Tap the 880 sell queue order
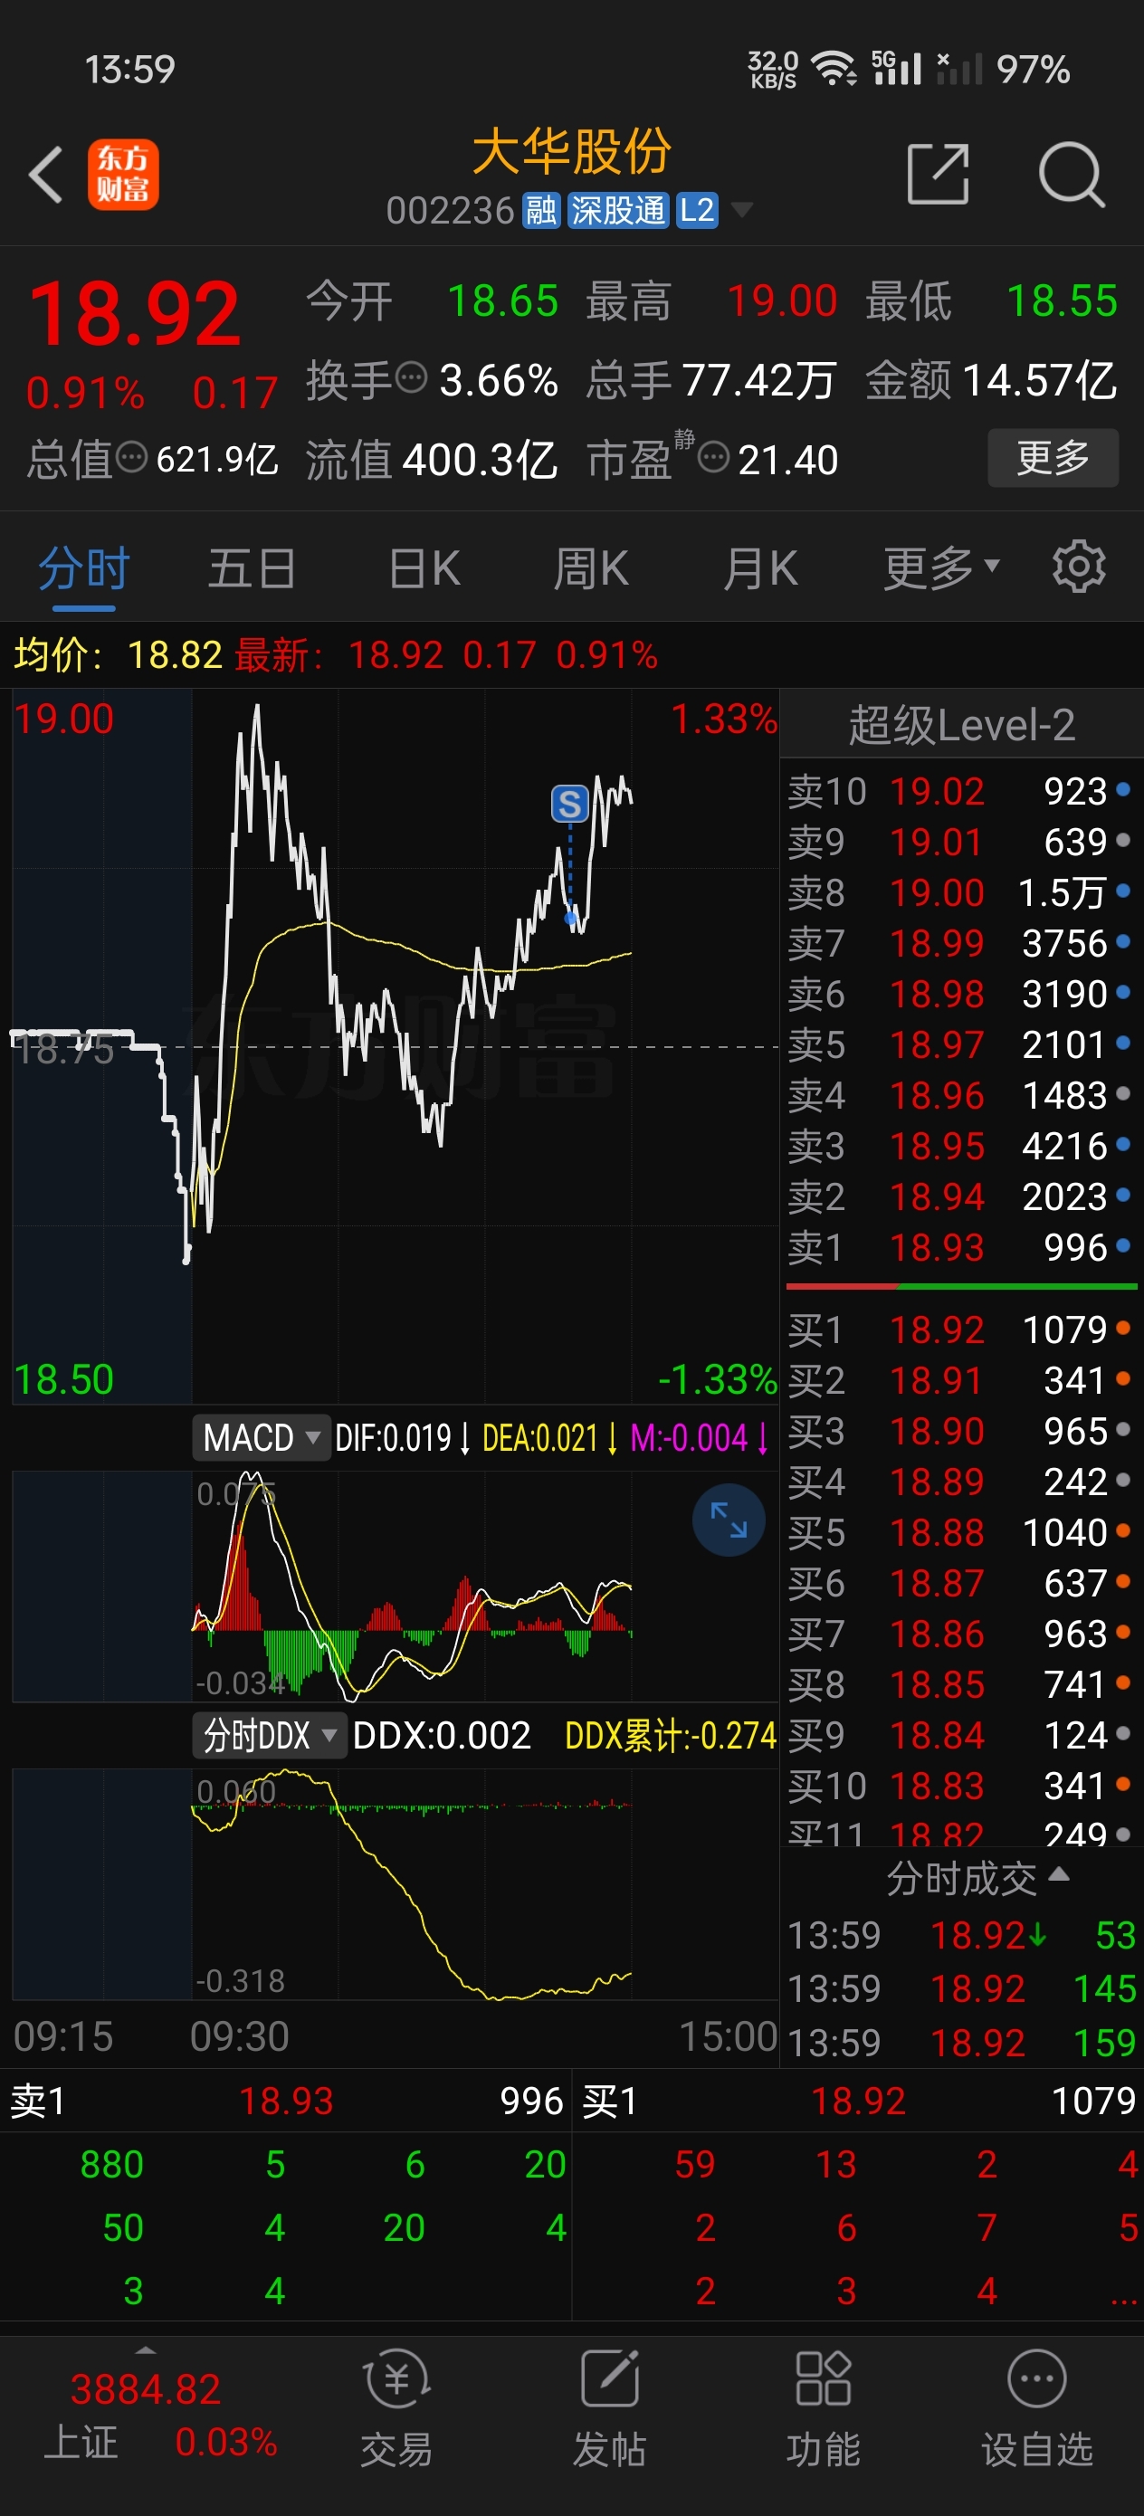 coord(111,2164)
